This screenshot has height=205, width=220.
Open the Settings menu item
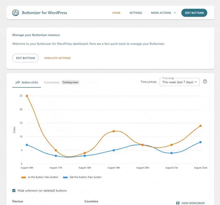136,13
